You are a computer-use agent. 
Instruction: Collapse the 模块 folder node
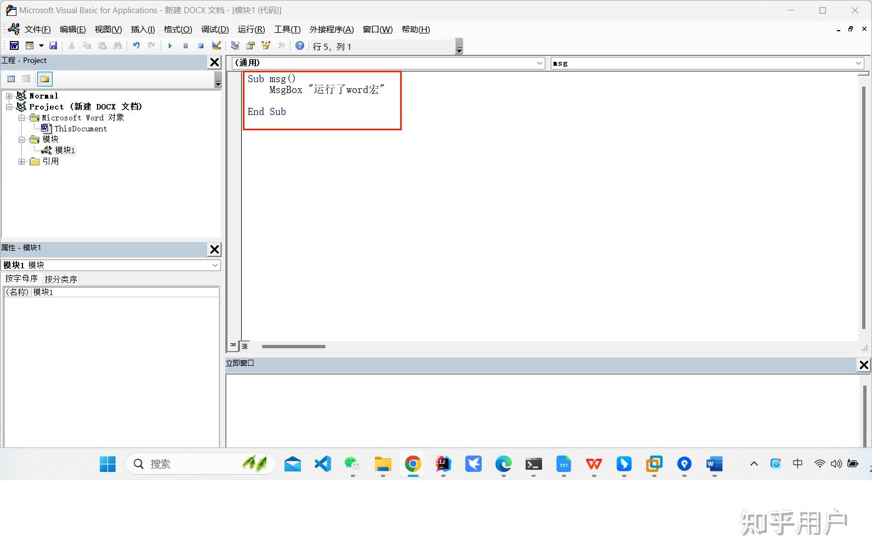coord(22,140)
